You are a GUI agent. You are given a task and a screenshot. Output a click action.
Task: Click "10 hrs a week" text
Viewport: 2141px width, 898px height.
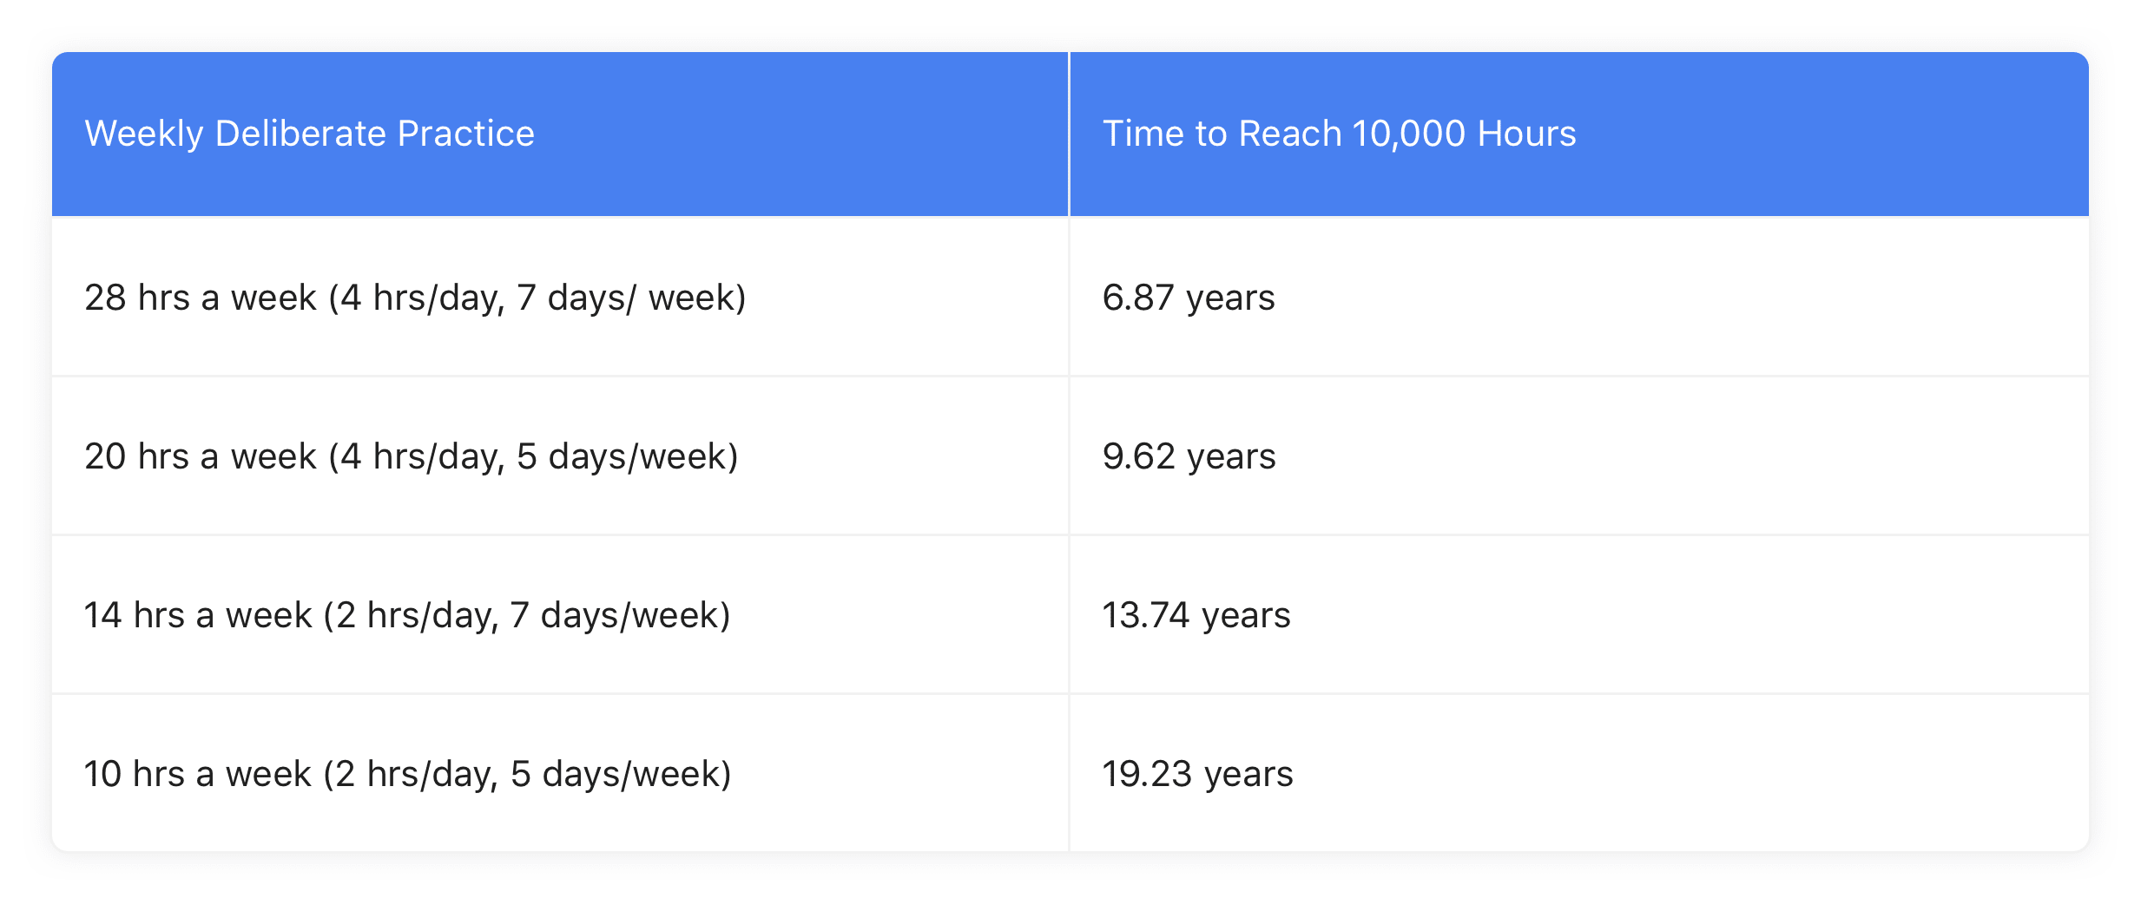(198, 774)
